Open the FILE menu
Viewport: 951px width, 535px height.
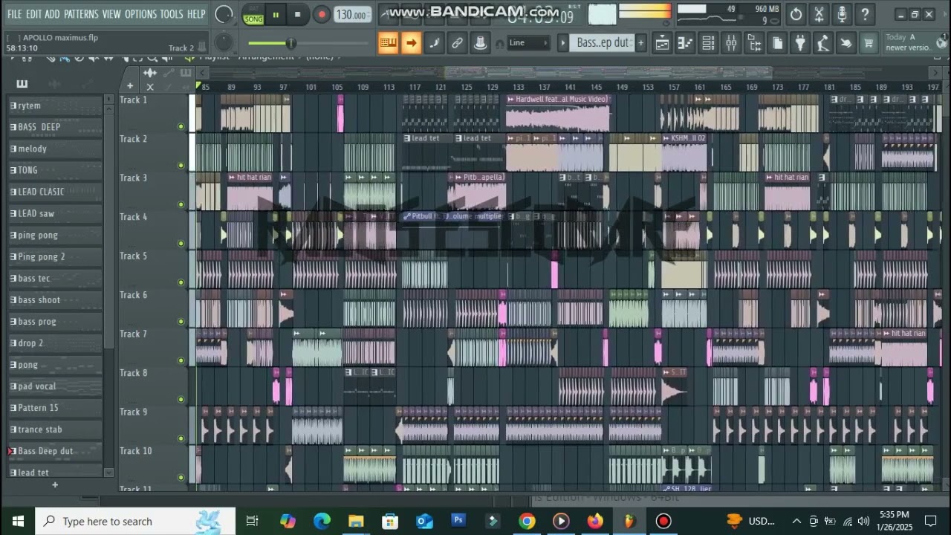tap(14, 14)
